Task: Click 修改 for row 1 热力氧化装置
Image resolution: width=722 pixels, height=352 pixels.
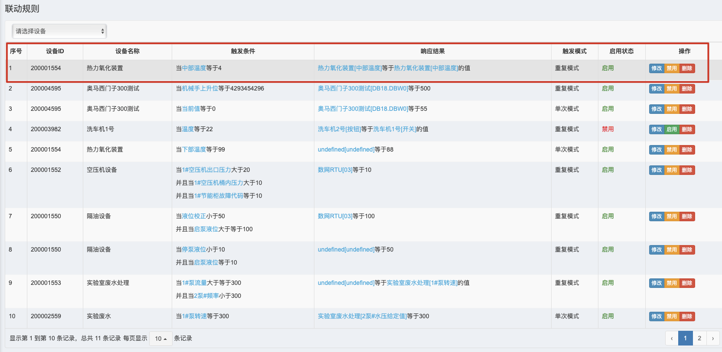Action: 657,68
